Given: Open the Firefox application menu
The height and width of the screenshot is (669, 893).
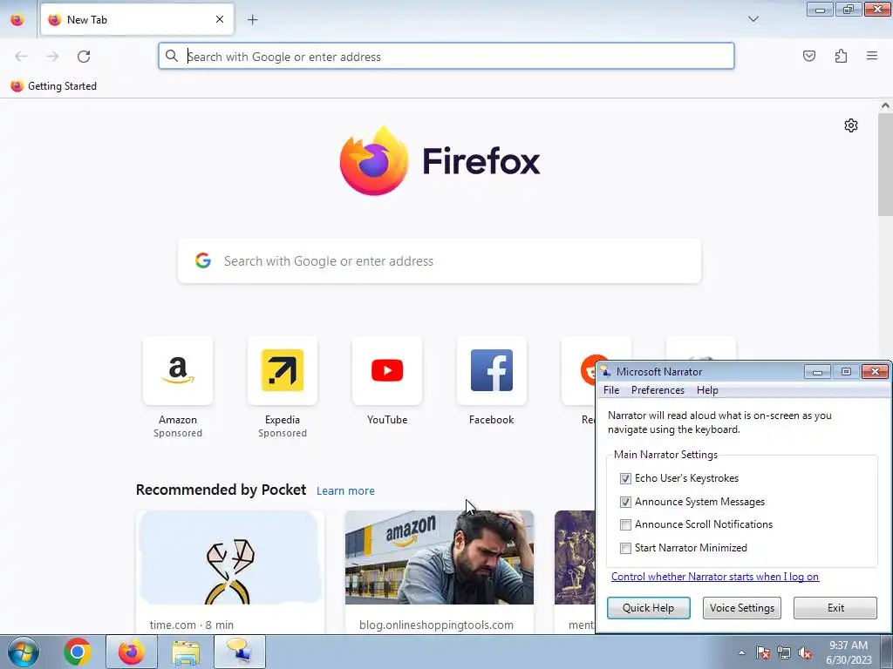Looking at the screenshot, I should [872, 56].
